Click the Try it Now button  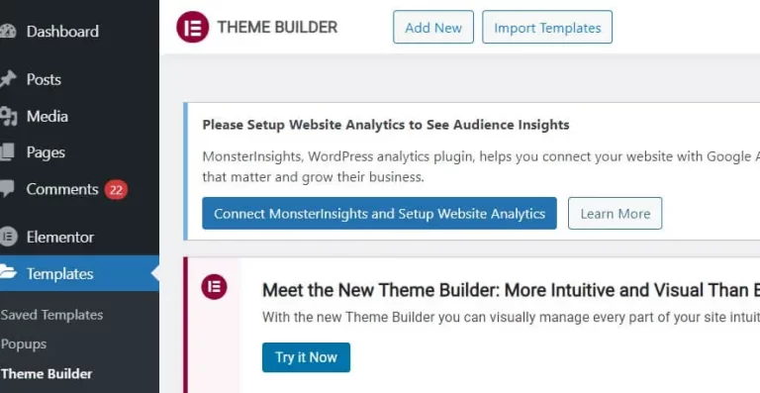[307, 357]
